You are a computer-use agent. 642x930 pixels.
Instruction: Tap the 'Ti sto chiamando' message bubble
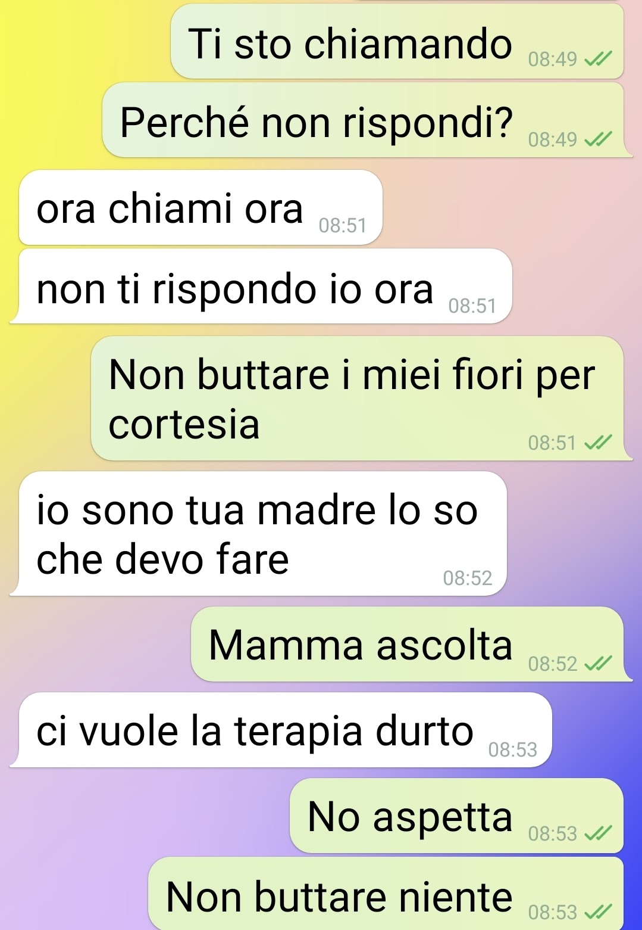397,42
